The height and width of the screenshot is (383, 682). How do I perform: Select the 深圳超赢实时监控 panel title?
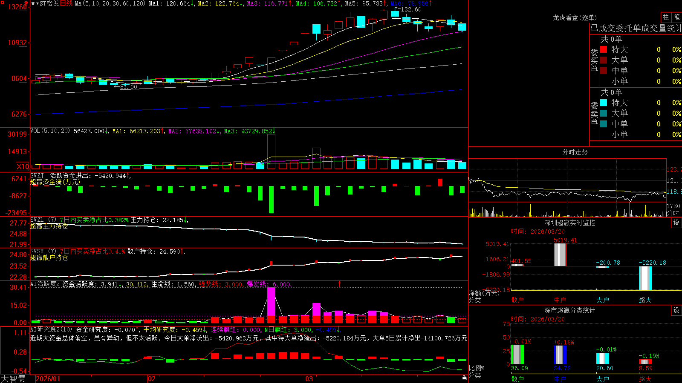coord(569,223)
